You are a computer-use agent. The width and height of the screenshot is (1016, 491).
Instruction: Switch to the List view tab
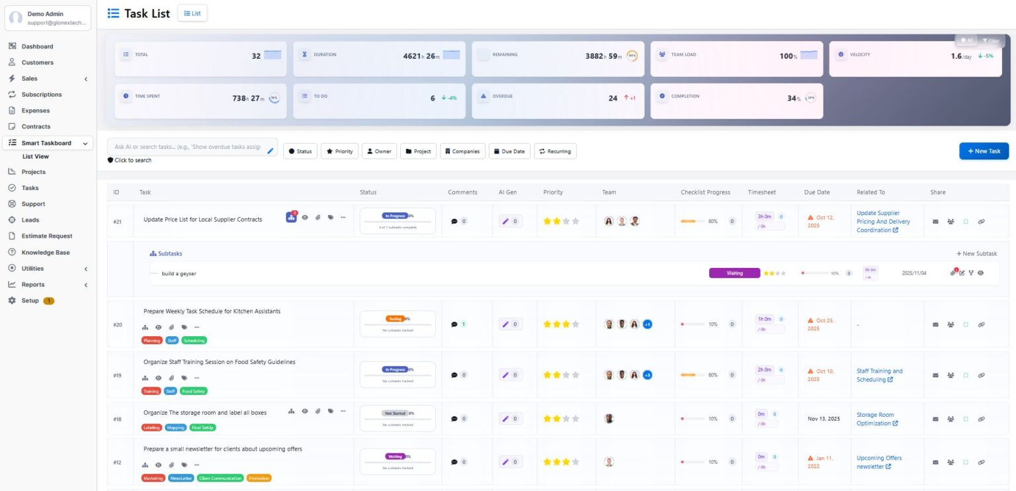tap(192, 13)
